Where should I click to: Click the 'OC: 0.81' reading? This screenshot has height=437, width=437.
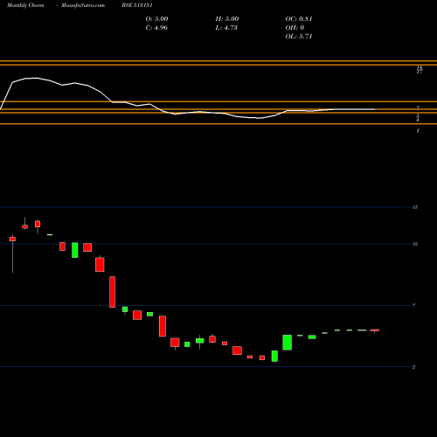pyautogui.click(x=299, y=19)
